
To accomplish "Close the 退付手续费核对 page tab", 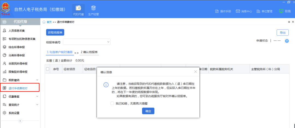I will click(x=293, y=22).
